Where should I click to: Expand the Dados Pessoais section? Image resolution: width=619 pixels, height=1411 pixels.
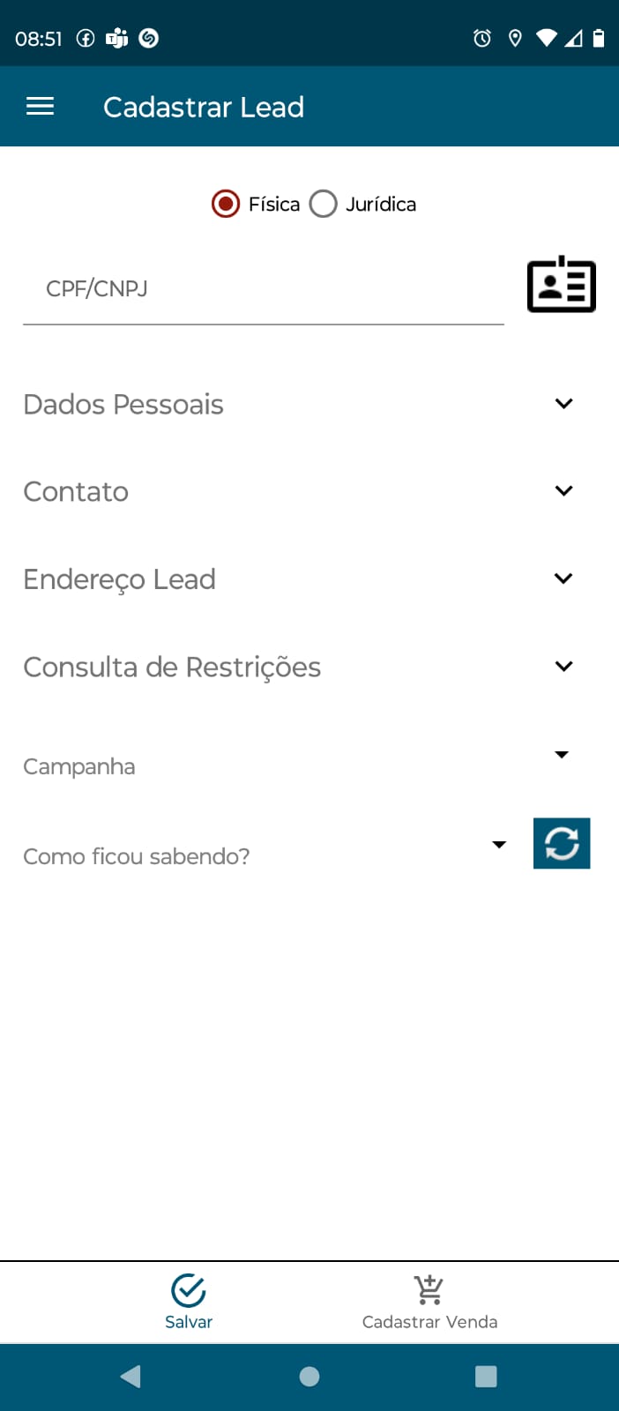[x=563, y=404]
